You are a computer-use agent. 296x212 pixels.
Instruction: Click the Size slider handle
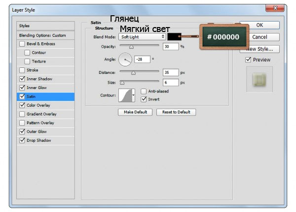click(x=122, y=83)
